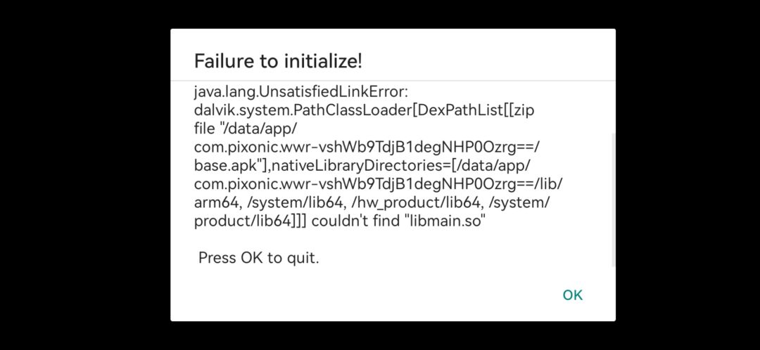The height and width of the screenshot is (350, 760).
Task: Click the black backdrop left of the dialog
Action: (85, 175)
